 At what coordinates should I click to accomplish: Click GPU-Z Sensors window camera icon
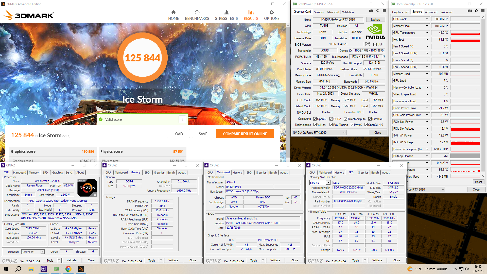pyautogui.click(x=470, y=11)
